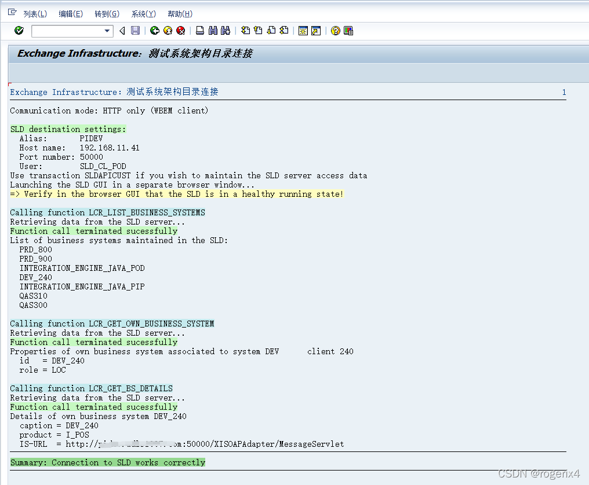589x485 pixels.
Task: Go to the last page icon
Action: coord(284,31)
